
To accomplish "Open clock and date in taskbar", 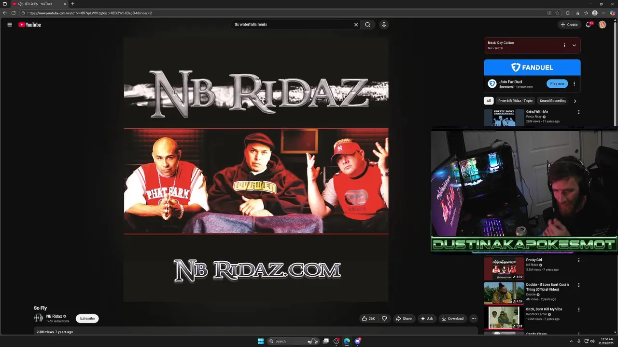I will point(605,341).
